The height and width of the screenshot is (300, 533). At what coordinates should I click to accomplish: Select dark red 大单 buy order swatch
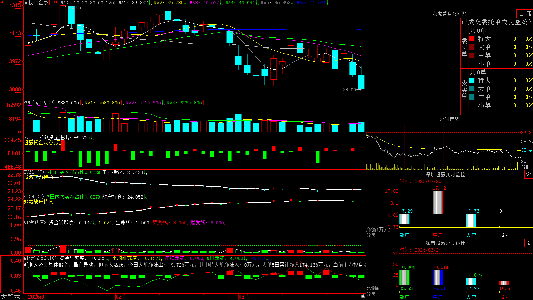pos(472,47)
